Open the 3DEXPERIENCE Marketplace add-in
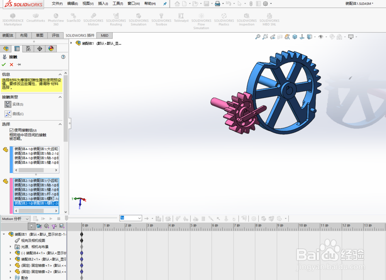Screen dimensions: 386x280 point(13,19)
